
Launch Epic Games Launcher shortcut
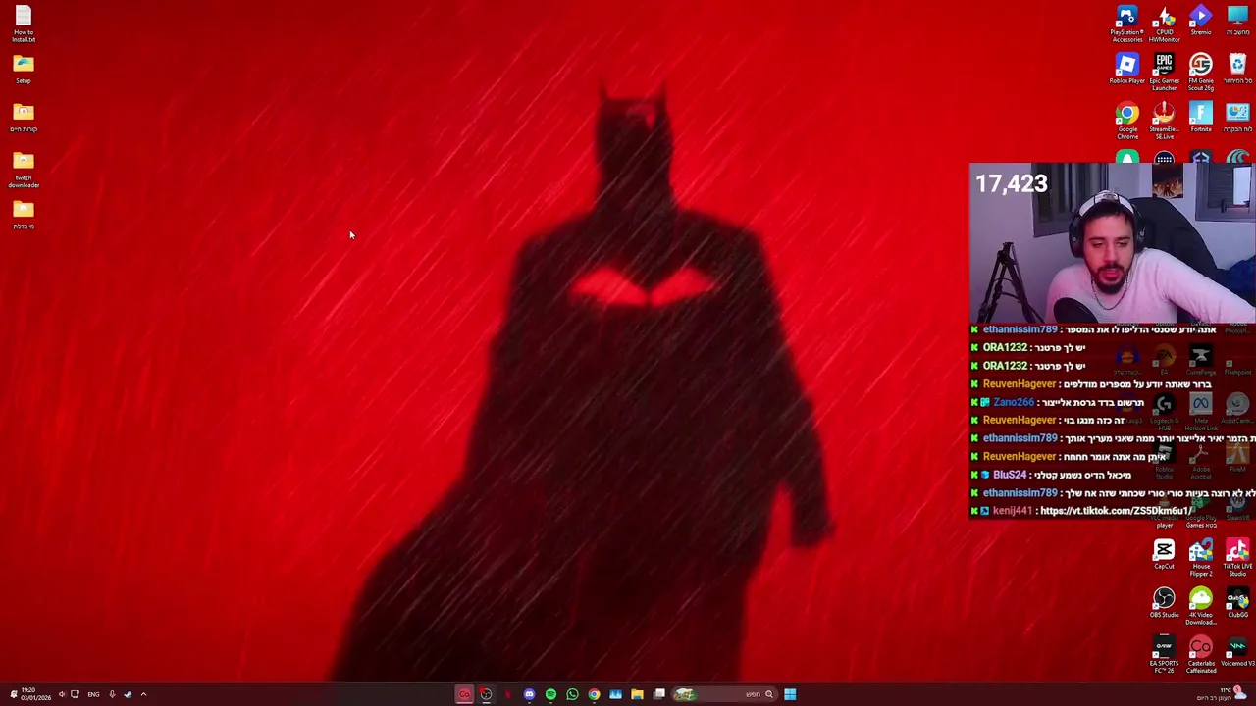[1164, 73]
